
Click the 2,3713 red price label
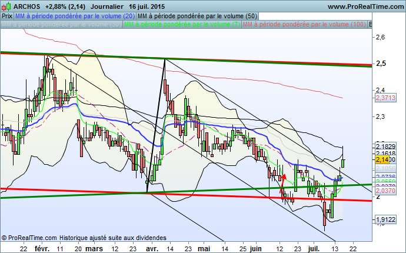coord(385,98)
